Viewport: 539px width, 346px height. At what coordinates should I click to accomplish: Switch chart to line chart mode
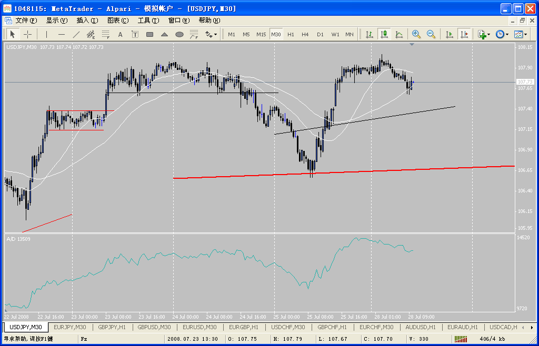(399, 34)
